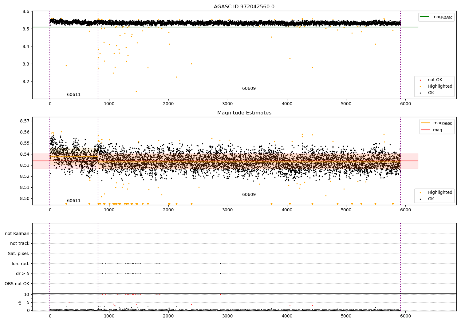Click obsid label 60609 in Magnitude Estimates plot
Screen dimensions: 461x323
249,195
